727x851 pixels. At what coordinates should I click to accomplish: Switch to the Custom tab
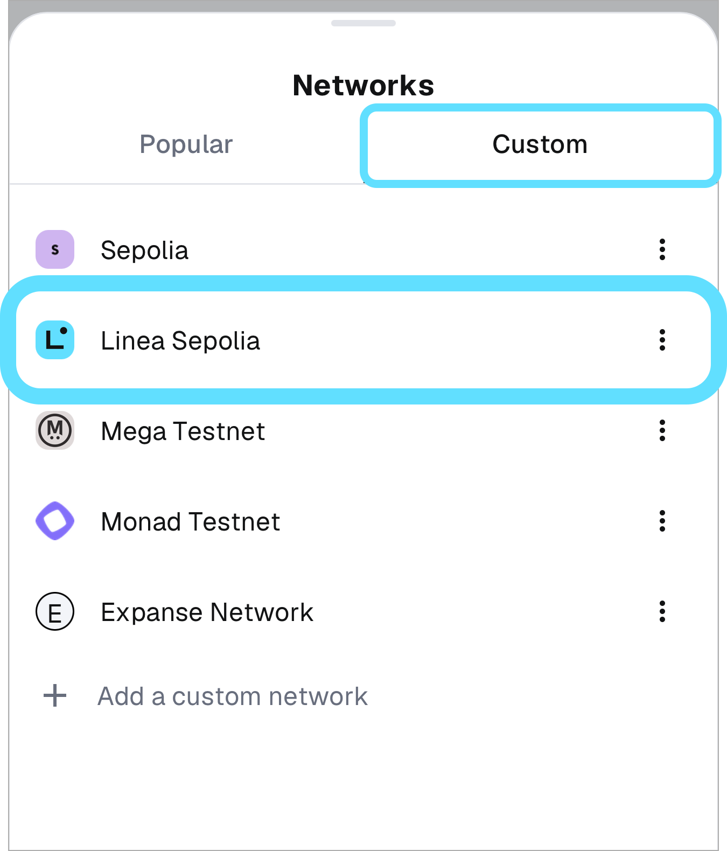click(539, 144)
